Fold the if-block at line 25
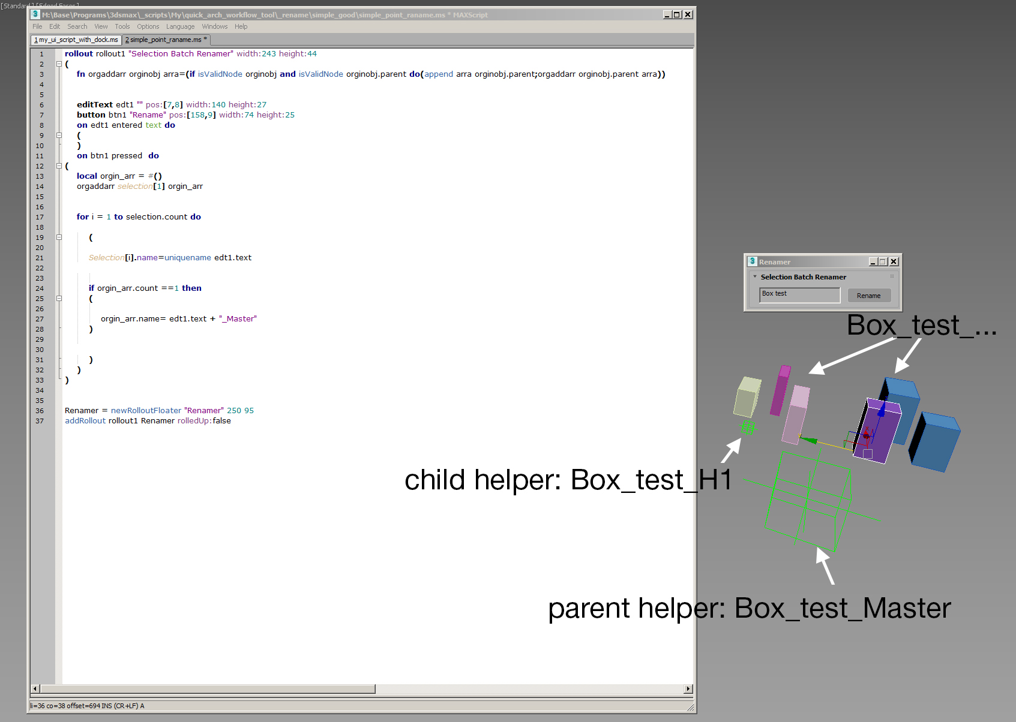Viewport: 1016px width, 722px height. pyautogui.click(x=59, y=299)
